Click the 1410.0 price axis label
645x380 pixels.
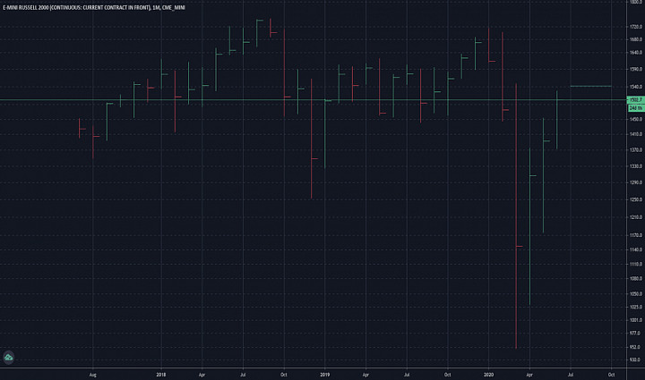point(635,134)
